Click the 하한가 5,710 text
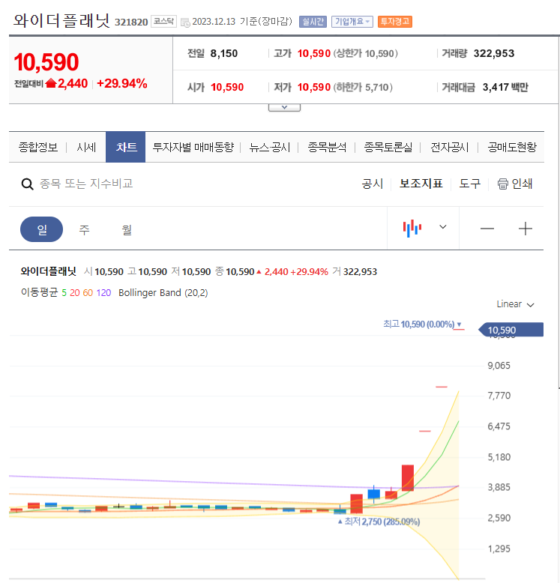Screen dimensions: 560x583 point(363,88)
